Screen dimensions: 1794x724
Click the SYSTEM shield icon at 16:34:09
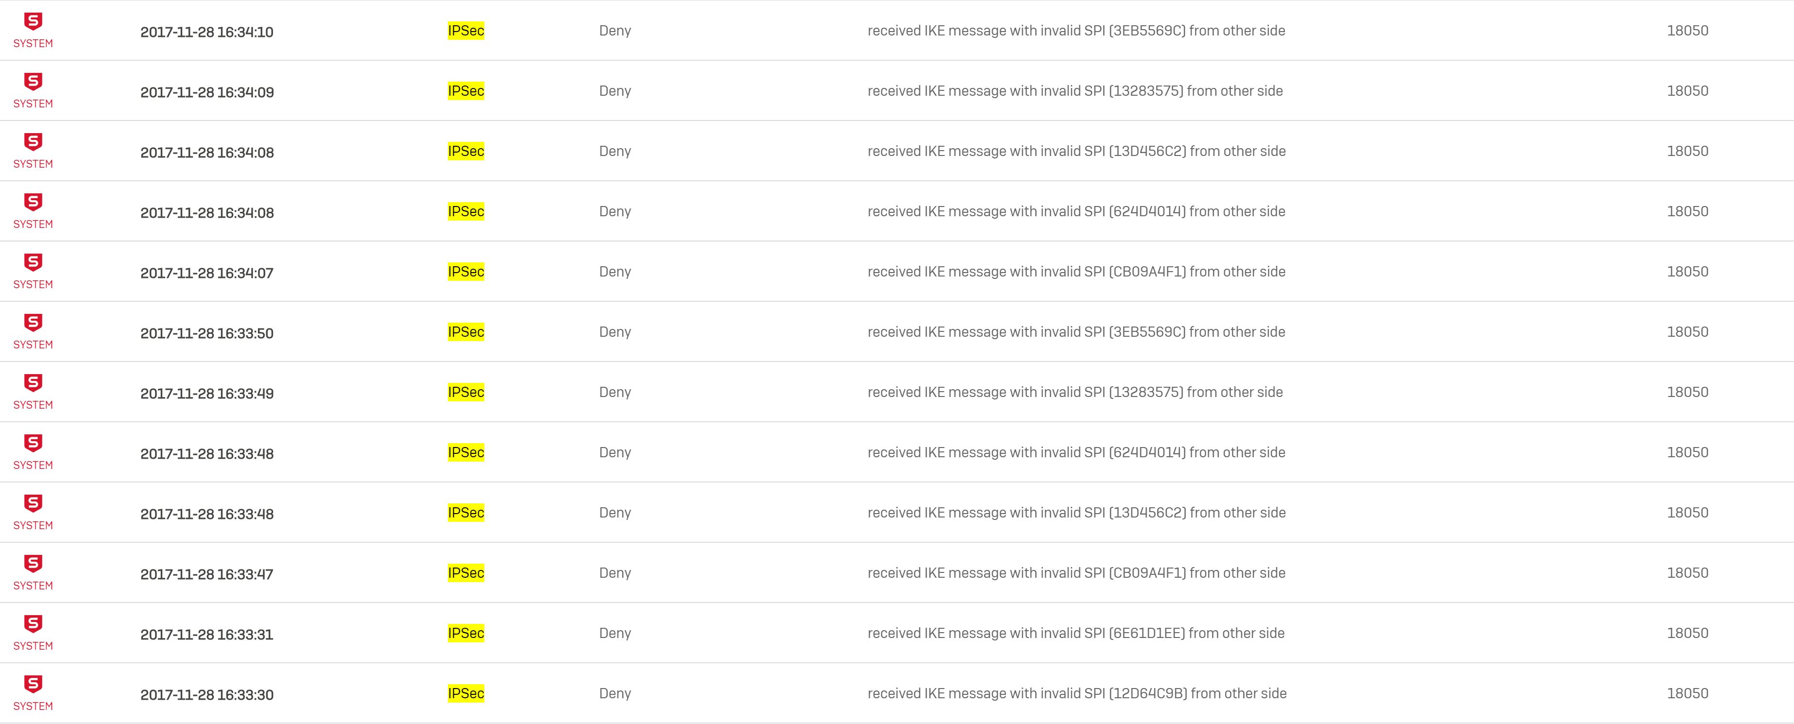(x=33, y=82)
